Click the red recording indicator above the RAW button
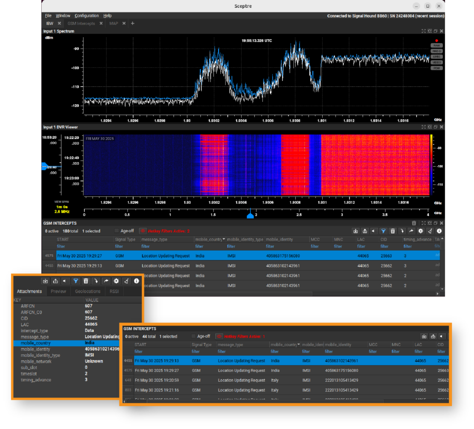474x429 pixels. coord(436,40)
